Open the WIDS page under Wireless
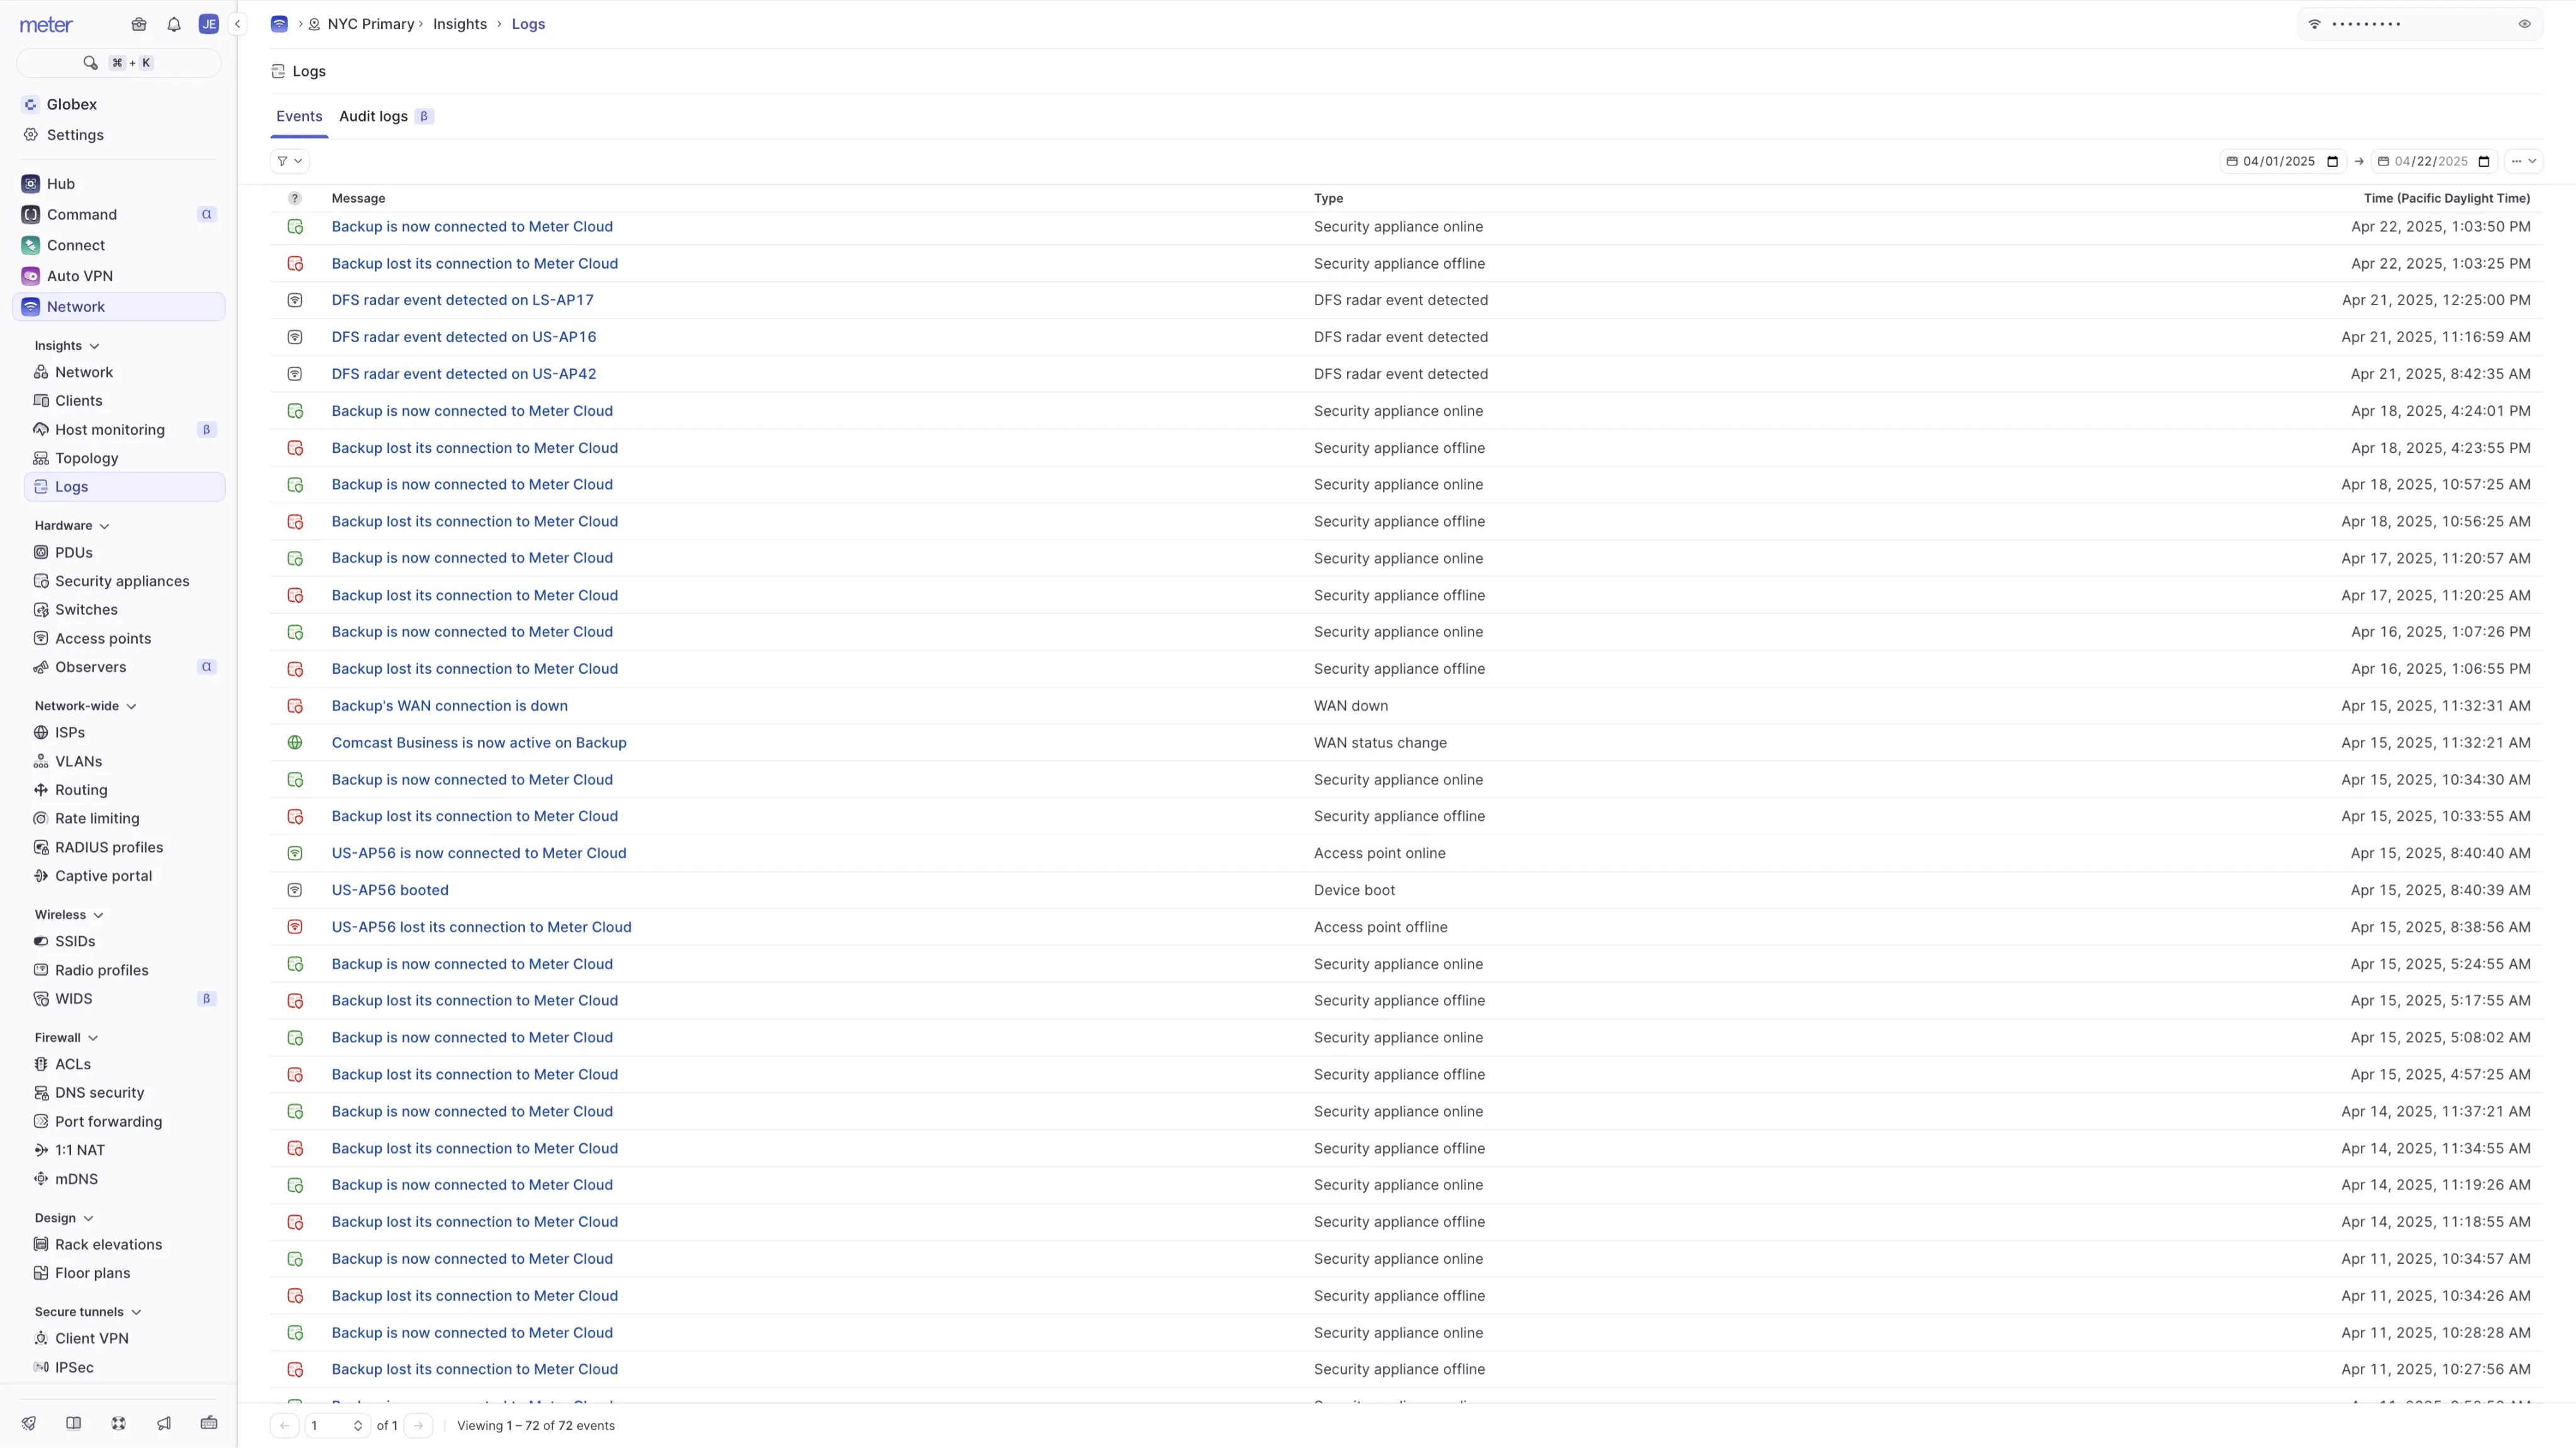The image size is (2576, 1448). [73, 999]
